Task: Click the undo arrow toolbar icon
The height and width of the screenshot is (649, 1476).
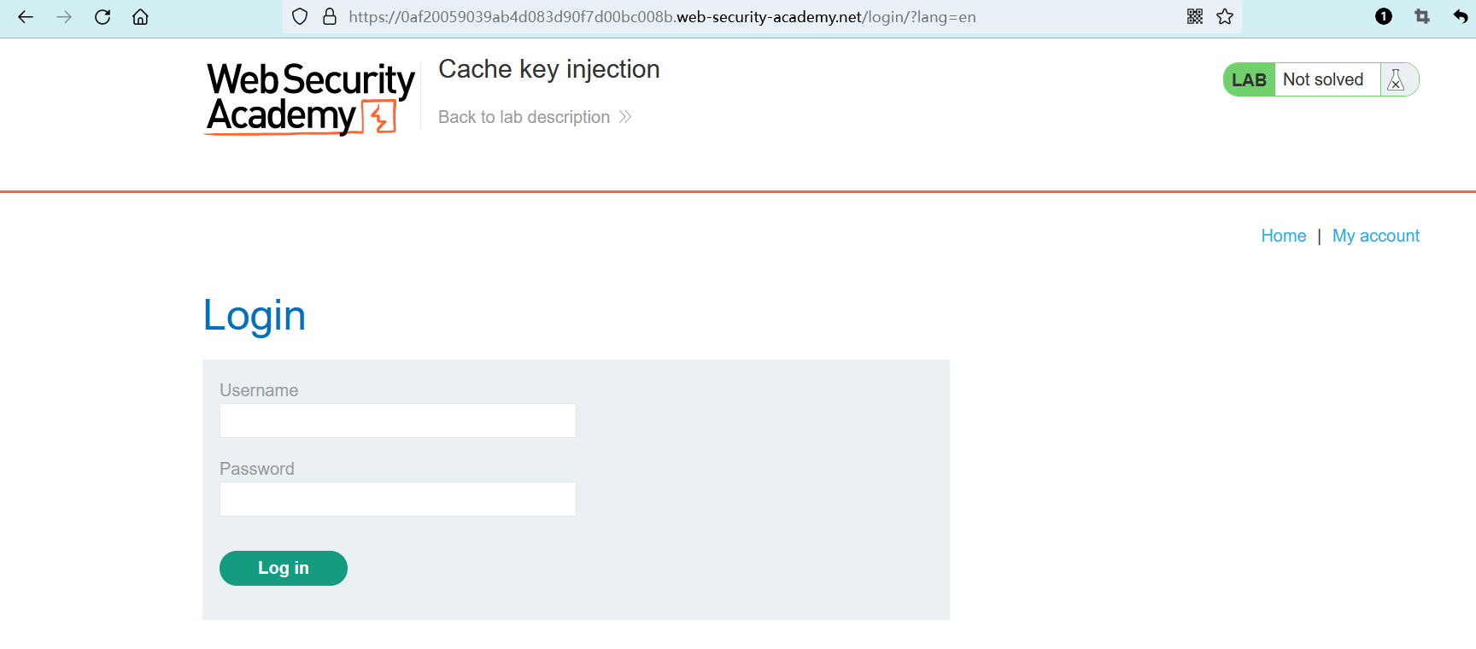Action: pyautogui.click(x=1460, y=16)
